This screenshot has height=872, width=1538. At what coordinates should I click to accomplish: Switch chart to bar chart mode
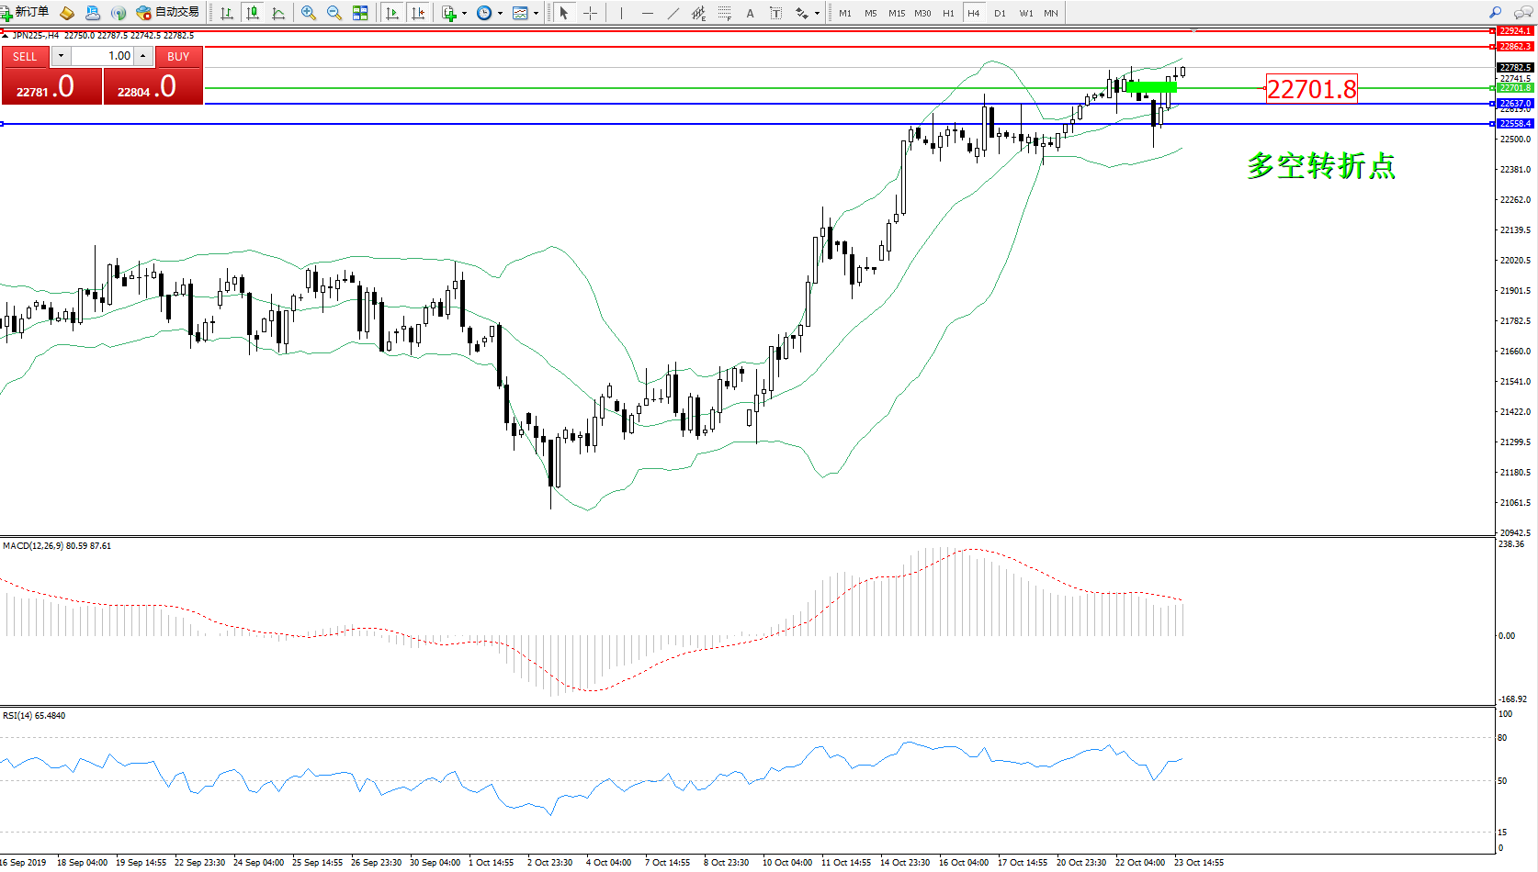(227, 13)
